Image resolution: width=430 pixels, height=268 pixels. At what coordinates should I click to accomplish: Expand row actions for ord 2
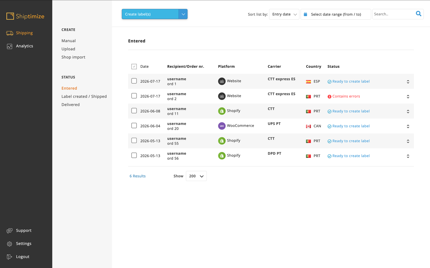click(408, 96)
